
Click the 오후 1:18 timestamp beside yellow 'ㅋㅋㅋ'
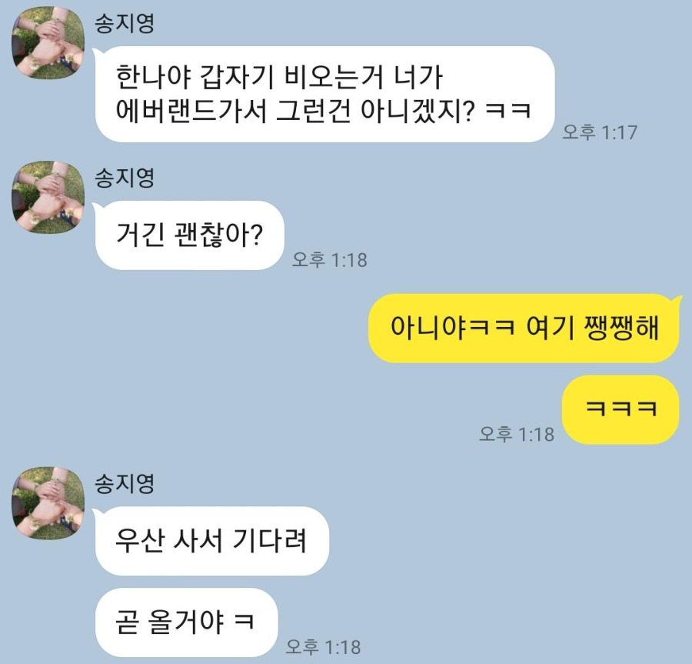[x=517, y=434]
